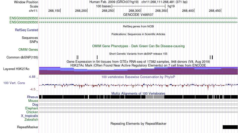Open Publications: Sequences in Scientific Articles title
The height and width of the screenshot is (133, 238).
point(138,34)
